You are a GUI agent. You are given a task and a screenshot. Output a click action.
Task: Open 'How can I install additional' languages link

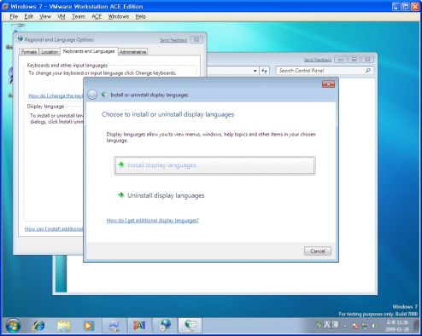click(x=54, y=229)
